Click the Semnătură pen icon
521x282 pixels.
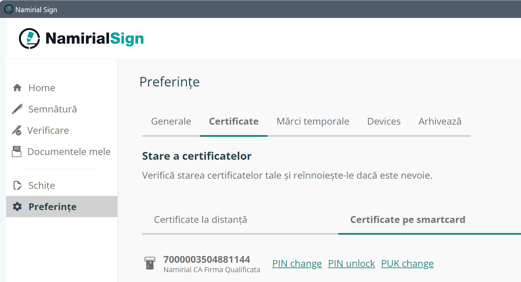tap(17, 109)
